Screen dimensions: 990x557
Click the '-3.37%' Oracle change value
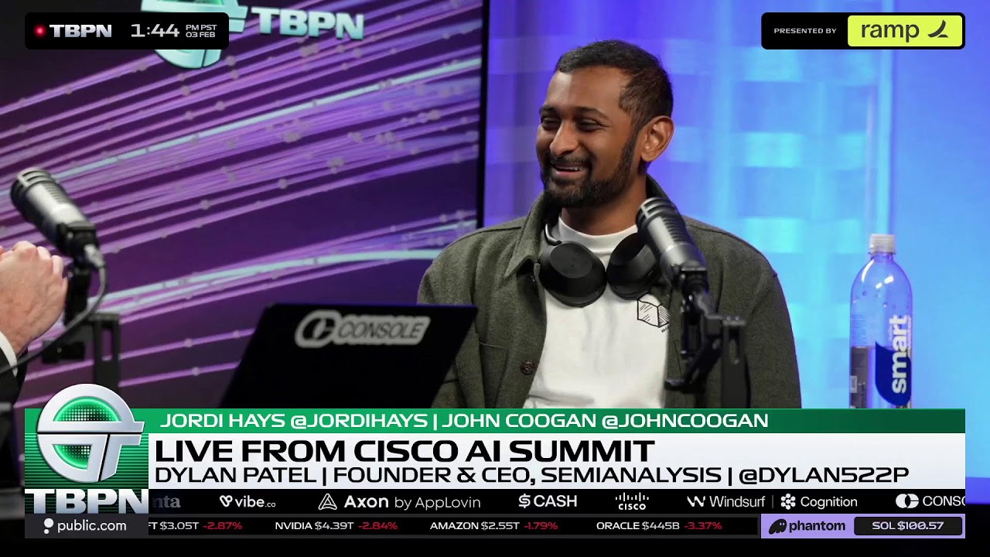tap(704, 526)
